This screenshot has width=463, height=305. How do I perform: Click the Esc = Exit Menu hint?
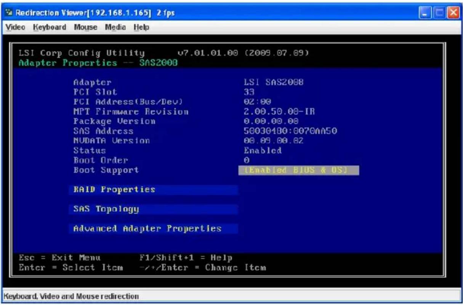point(59,258)
